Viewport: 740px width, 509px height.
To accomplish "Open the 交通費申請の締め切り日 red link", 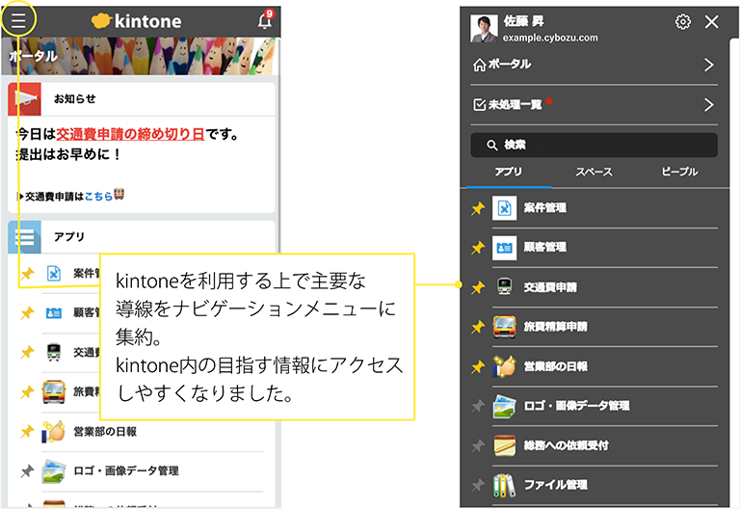I will [130, 135].
